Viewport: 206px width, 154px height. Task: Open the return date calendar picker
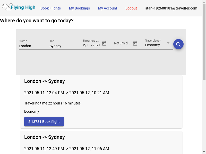(135, 43)
